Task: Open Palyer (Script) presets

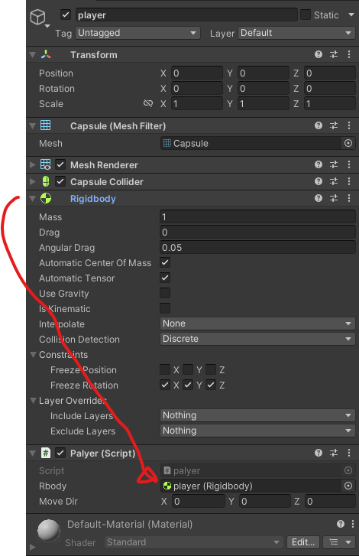Action: 334,453
